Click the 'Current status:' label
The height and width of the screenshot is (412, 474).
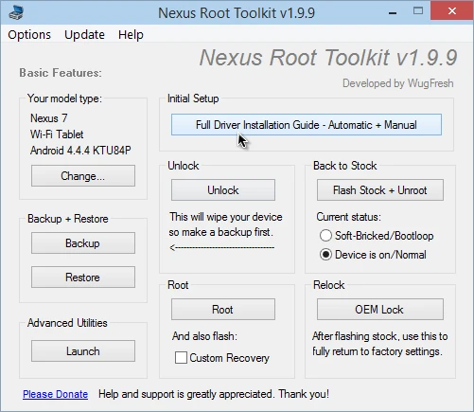[x=349, y=217]
